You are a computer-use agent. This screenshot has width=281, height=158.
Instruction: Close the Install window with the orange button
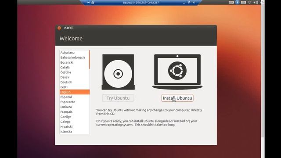tap(59, 28)
